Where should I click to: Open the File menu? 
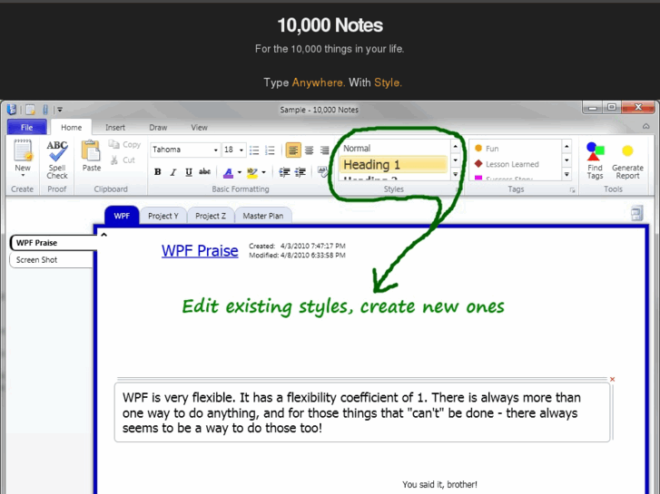tap(26, 128)
